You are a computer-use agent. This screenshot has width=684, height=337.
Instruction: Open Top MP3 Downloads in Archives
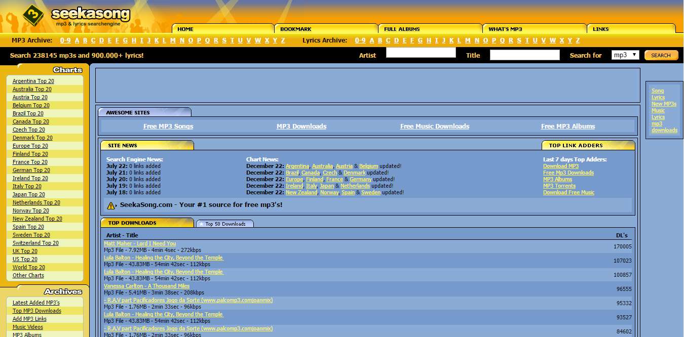(37, 311)
